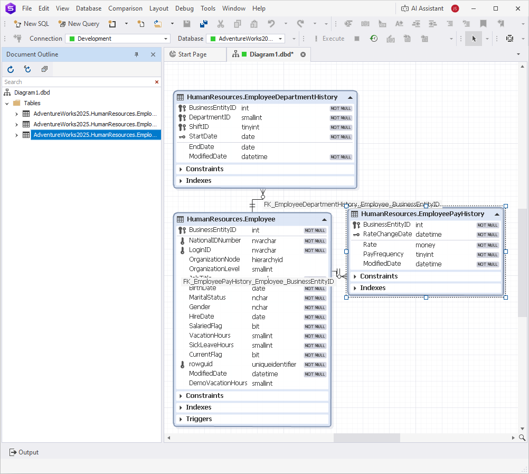The height and width of the screenshot is (474, 529).
Task: Click the Execute button
Action: tap(329, 39)
